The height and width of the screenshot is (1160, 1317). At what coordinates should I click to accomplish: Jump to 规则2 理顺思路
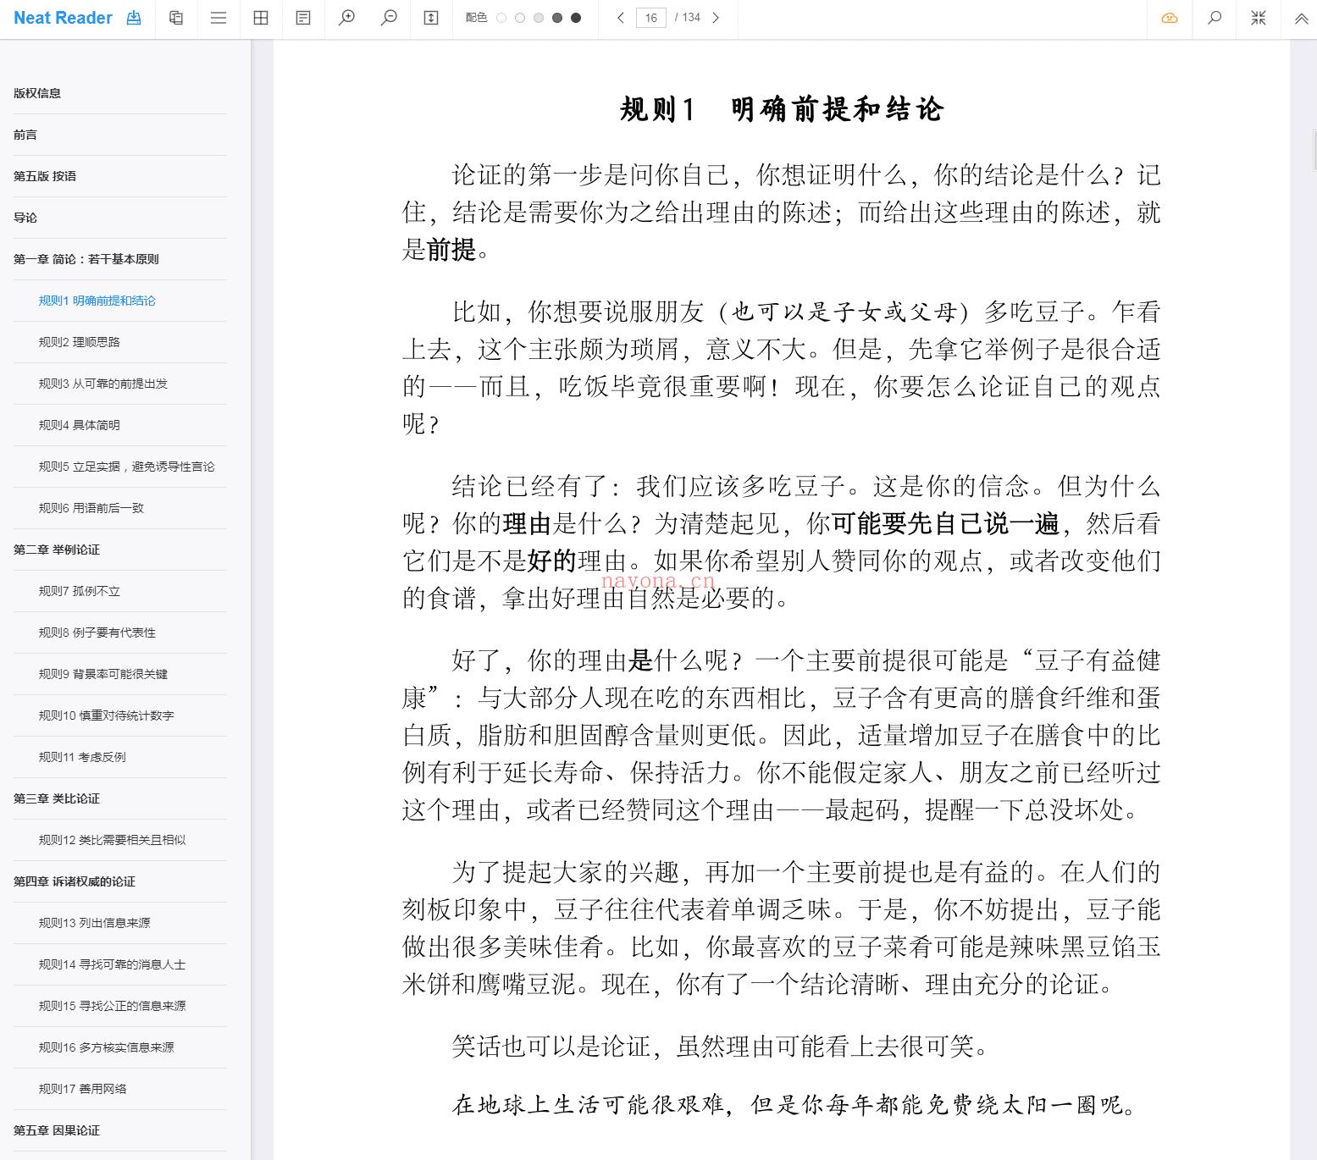click(80, 342)
